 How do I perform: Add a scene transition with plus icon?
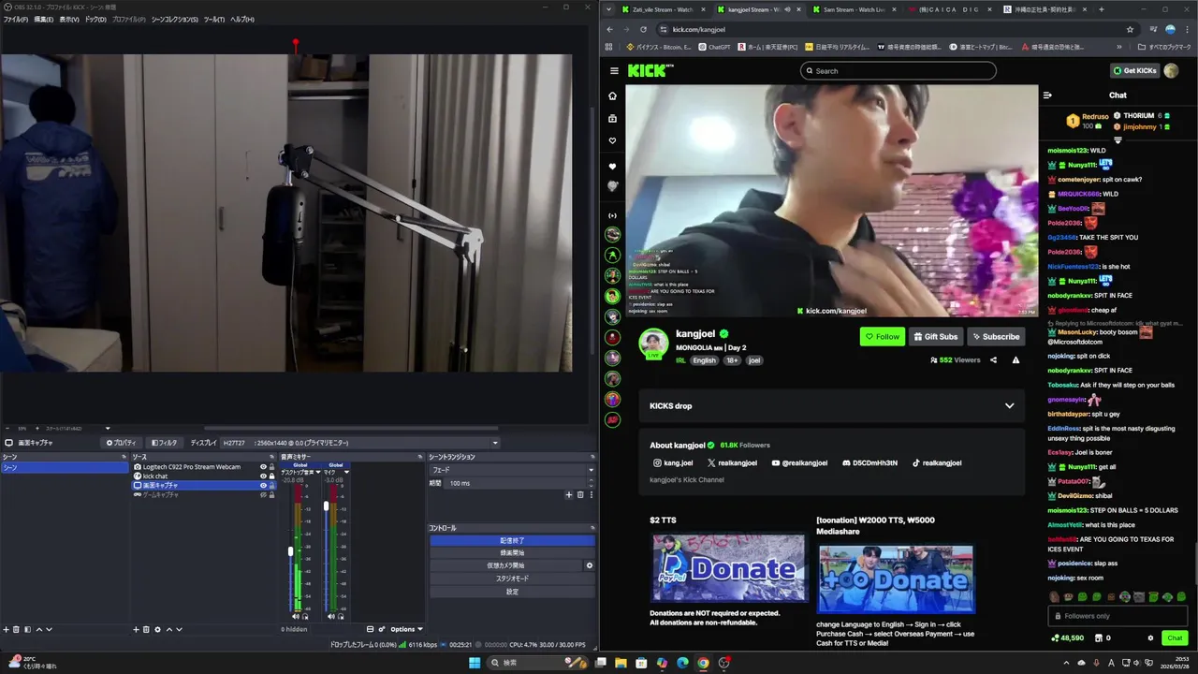(x=568, y=494)
